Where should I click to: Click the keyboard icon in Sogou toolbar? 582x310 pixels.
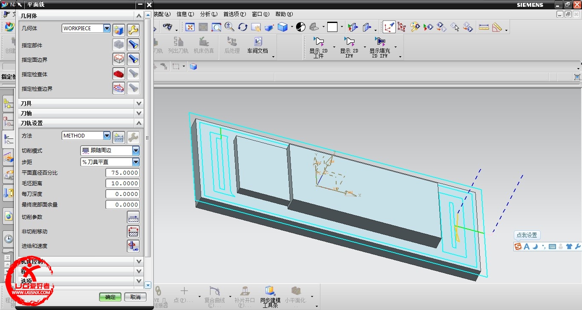click(x=552, y=246)
